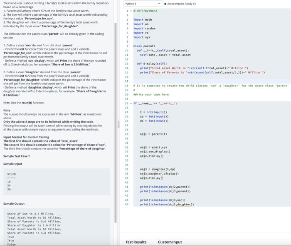Click the 'obj2 = son(t,sp)' line
291x246 pixels.
pyautogui.click(x=153, y=147)
